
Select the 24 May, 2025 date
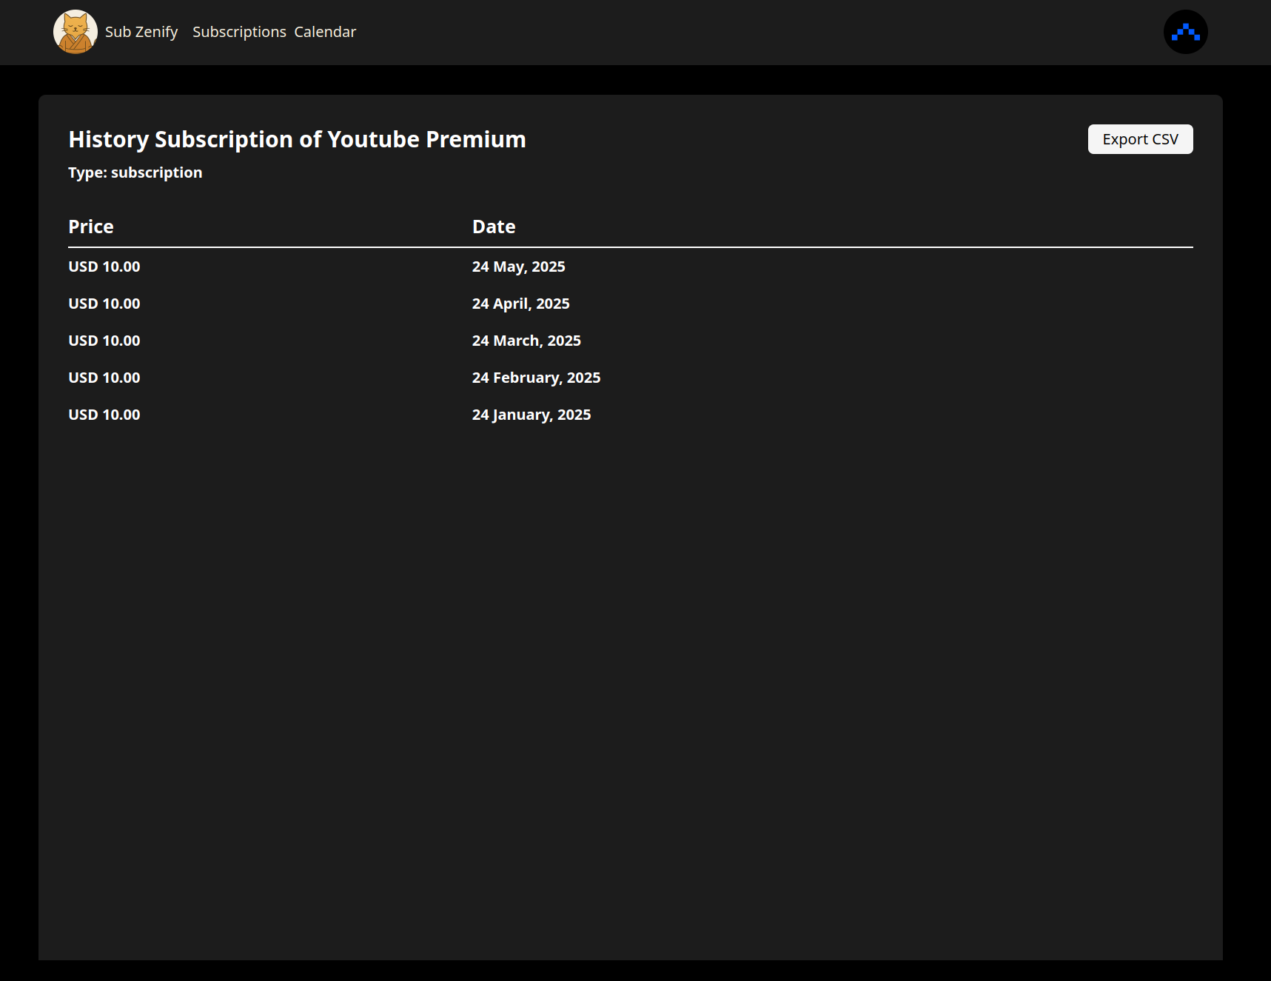(x=518, y=267)
